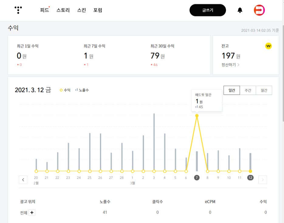The width and height of the screenshot is (284, 223).
Task: Toggle the 노출수 legend item
Action: [82, 90]
